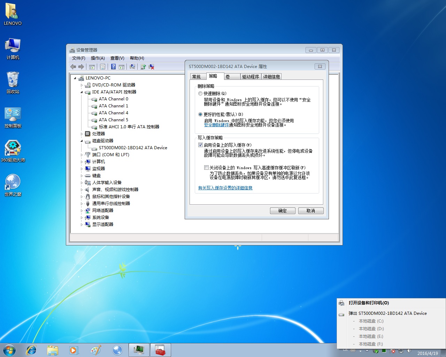Open the LENOVO folder desktop icon
The image size is (446, 357).
coord(13,14)
